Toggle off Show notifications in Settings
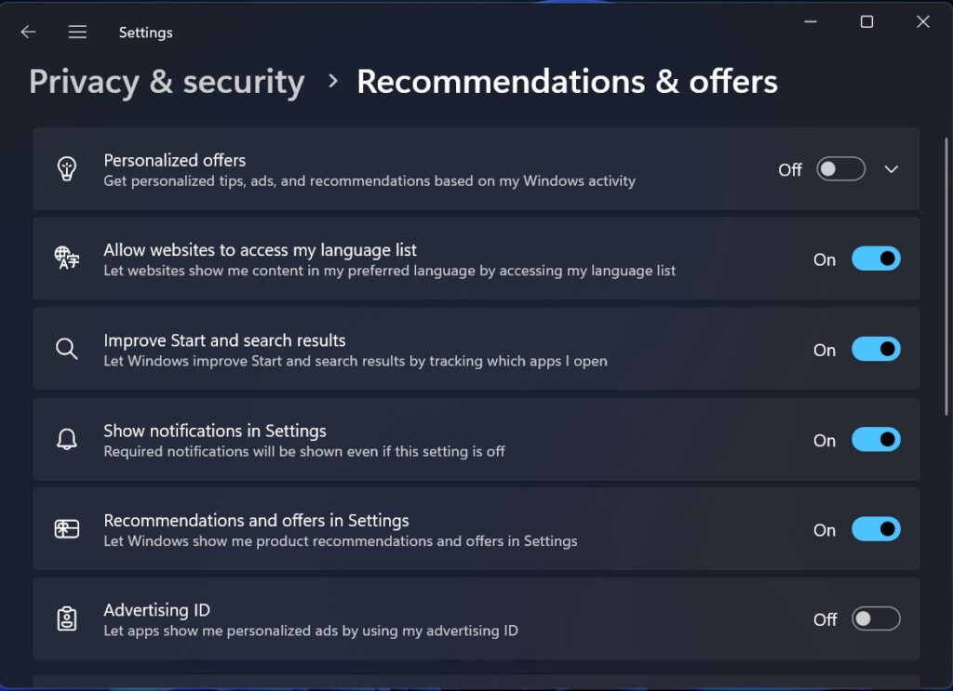953x691 pixels. tap(875, 439)
